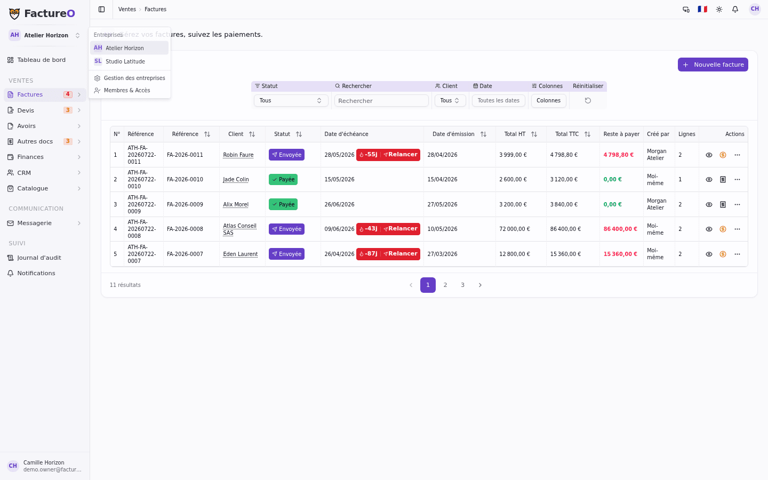Open client link Alix Morel

(236, 204)
